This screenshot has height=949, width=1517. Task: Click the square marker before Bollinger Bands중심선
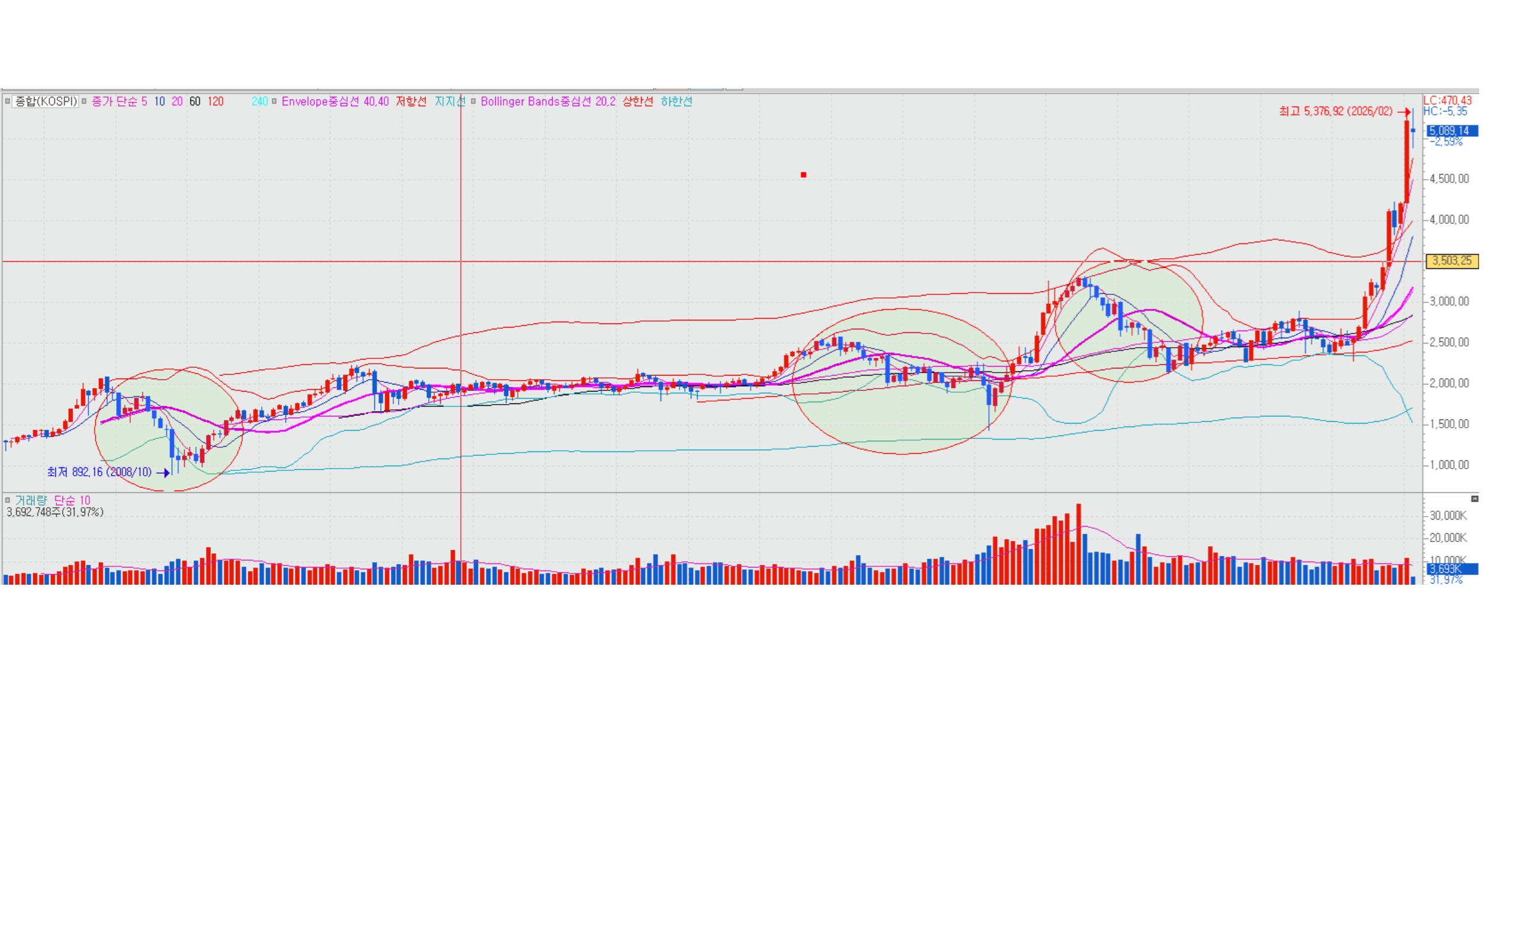point(473,101)
